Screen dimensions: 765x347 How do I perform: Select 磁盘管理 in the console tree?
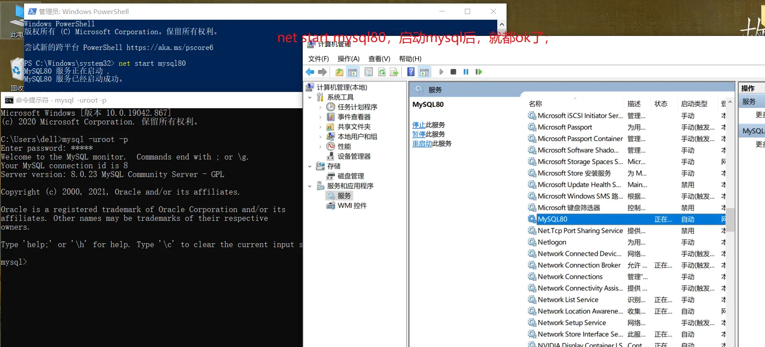coord(351,176)
